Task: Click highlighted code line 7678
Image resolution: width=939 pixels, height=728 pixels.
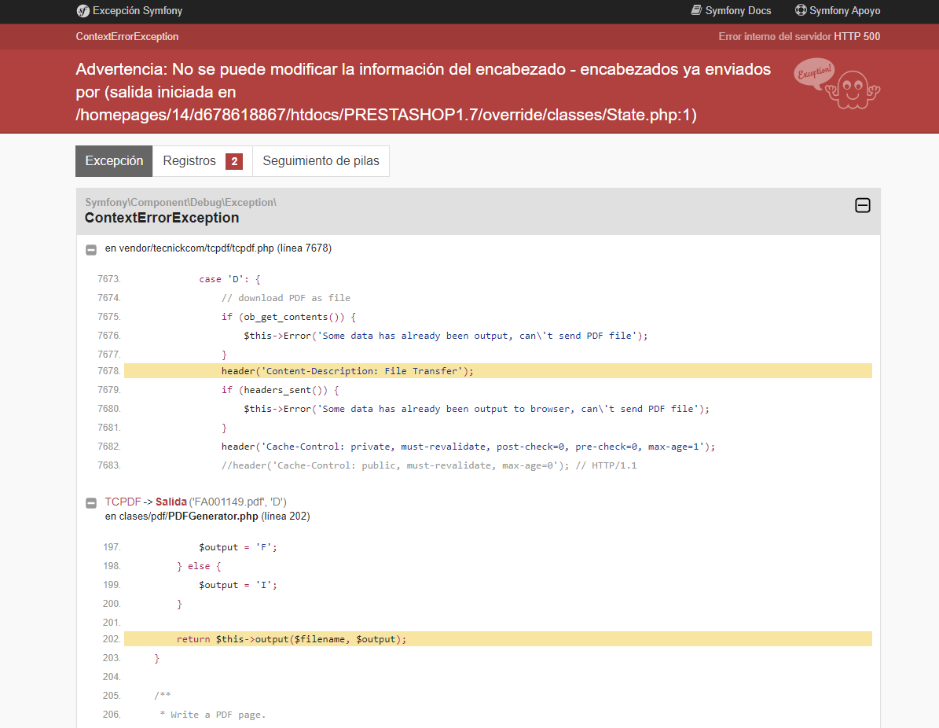Action: pyautogui.click(x=347, y=371)
